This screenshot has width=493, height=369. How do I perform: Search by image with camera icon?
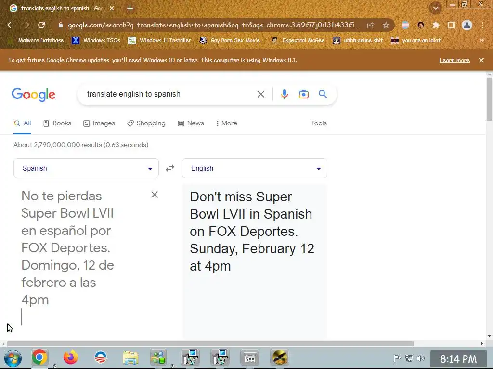click(303, 94)
